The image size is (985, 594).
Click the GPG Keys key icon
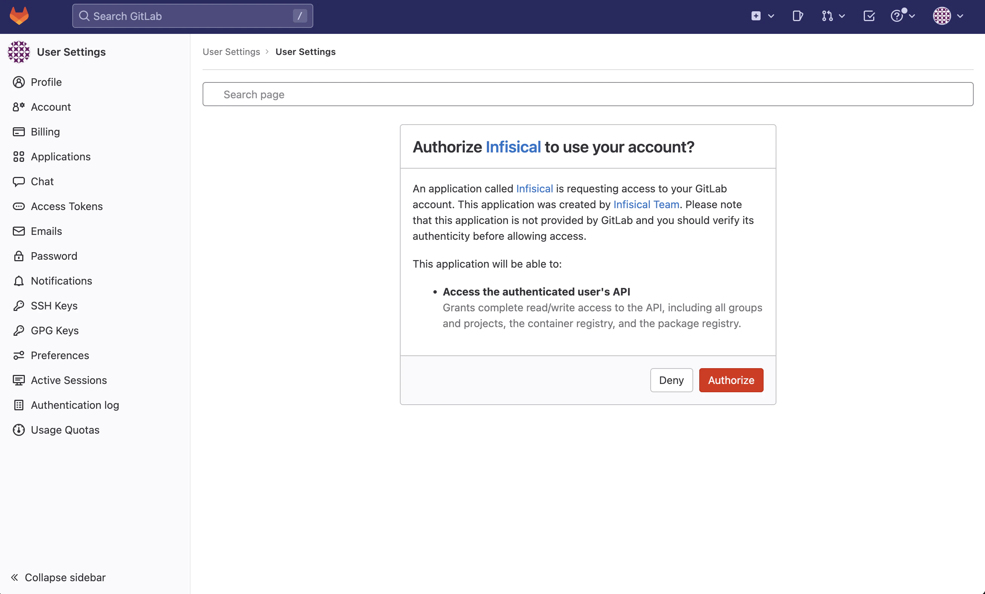click(x=19, y=330)
